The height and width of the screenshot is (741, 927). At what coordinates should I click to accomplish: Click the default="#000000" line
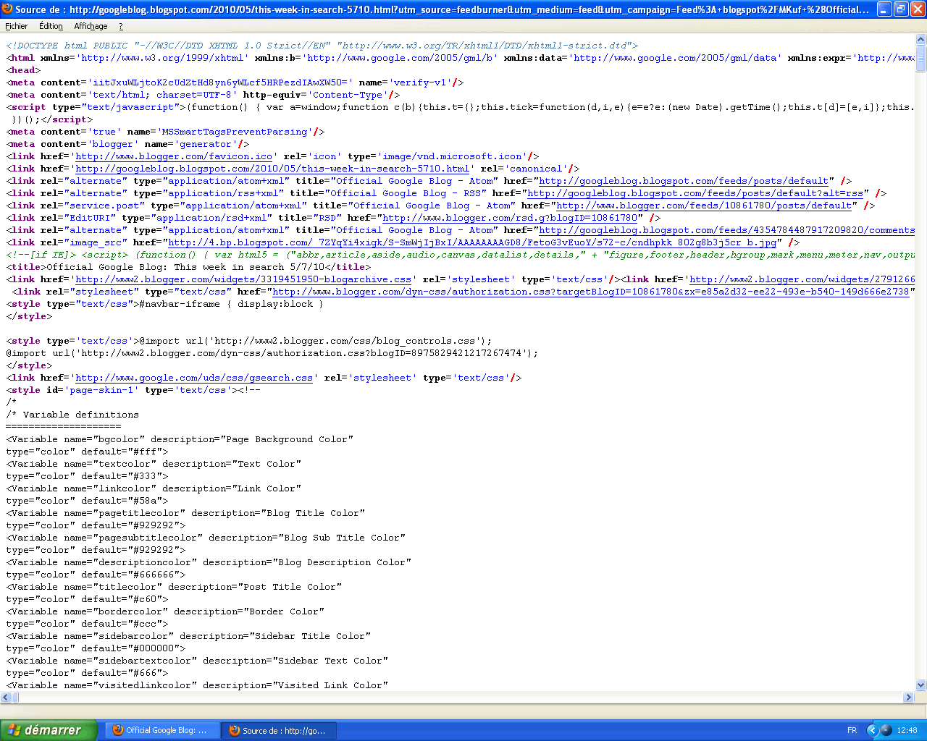tap(96, 648)
